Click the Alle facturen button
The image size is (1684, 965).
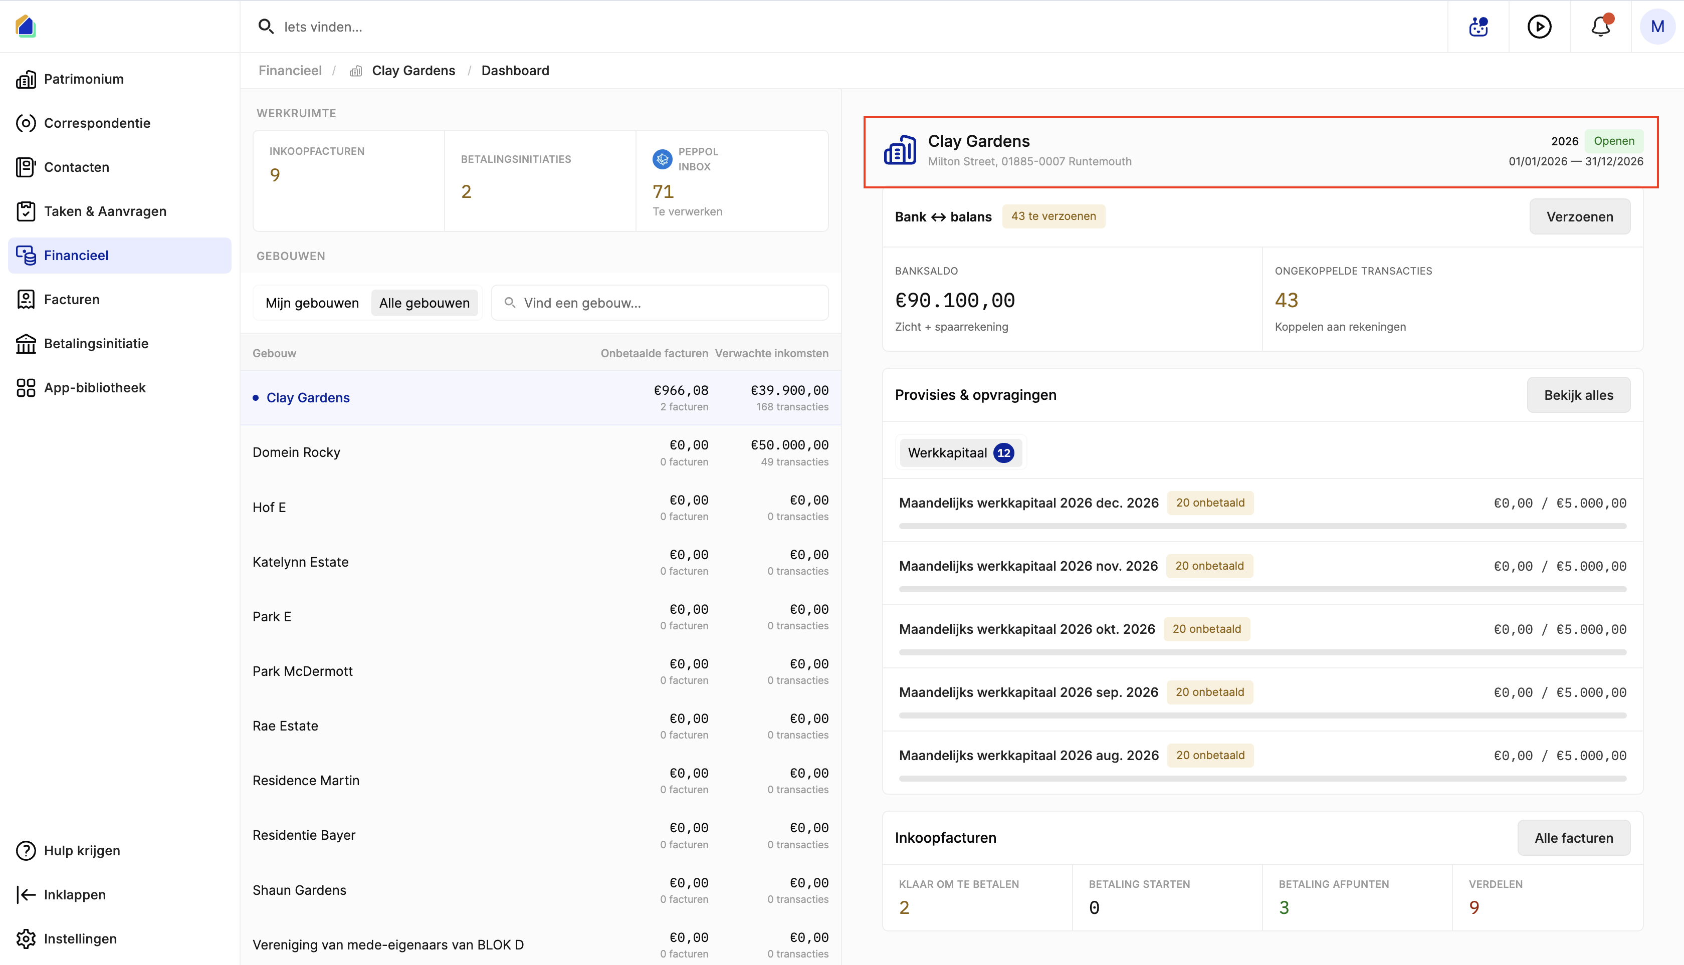coord(1574,838)
